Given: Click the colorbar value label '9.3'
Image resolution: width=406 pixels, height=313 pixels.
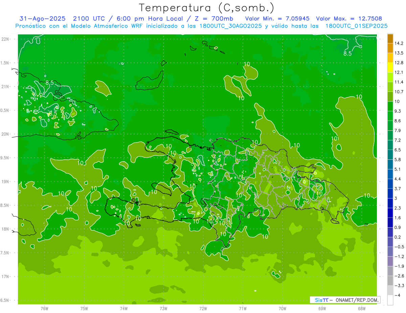Looking at the screenshot, I should (x=398, y=111).
